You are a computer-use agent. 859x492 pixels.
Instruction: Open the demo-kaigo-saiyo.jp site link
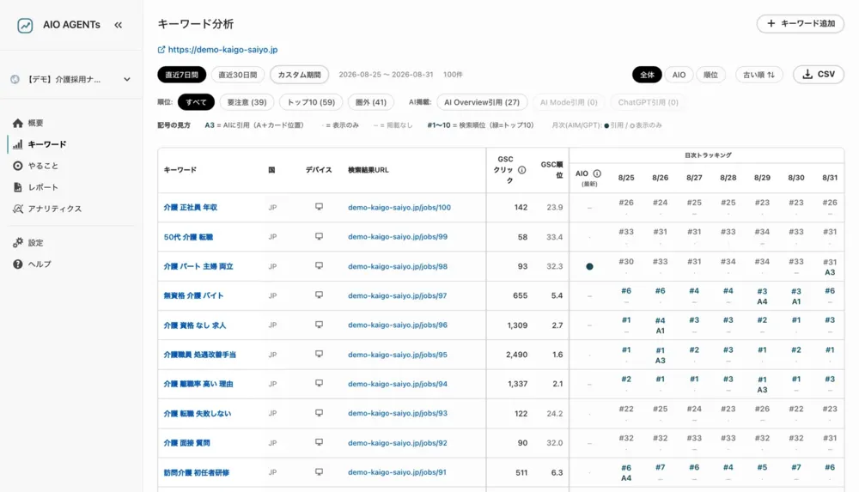(222, 49)
